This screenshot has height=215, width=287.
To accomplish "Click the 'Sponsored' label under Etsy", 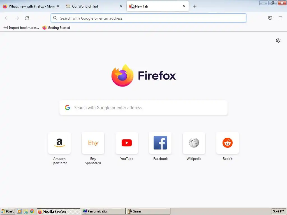I will click(93, 163).
